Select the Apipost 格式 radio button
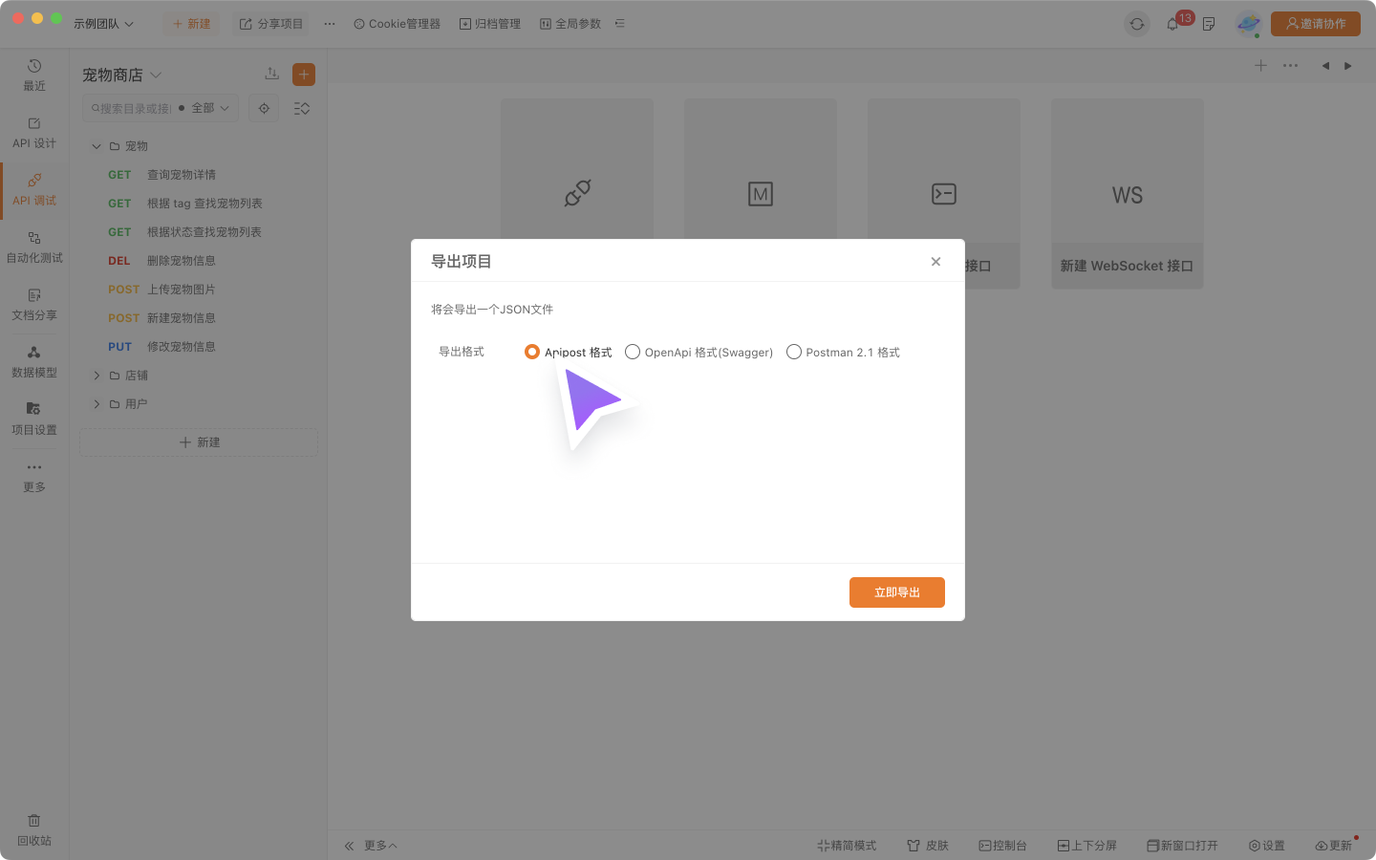 click(532, 352)
